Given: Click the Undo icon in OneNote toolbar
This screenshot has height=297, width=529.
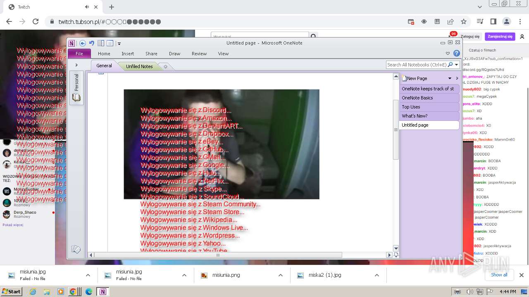Looking at the screenshot, I should pos(92,43).
